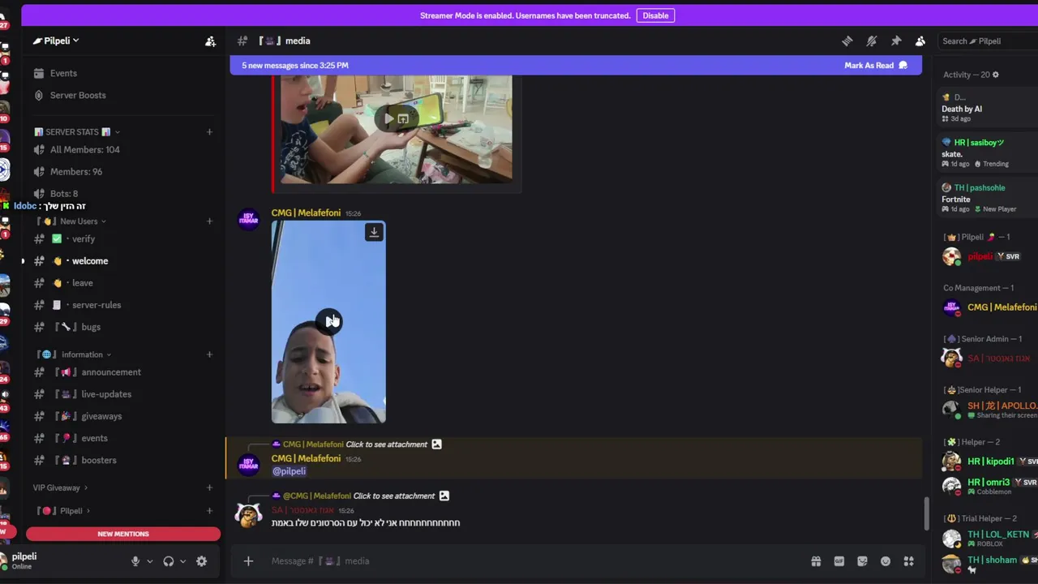Add channel to New Users category
The image size is (1038, 584).
point(209,221)
